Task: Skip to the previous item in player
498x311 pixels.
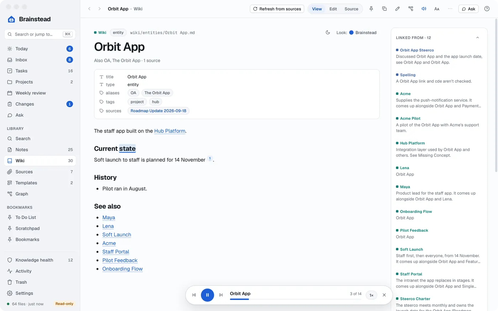Action: click(x=194, y=295)
